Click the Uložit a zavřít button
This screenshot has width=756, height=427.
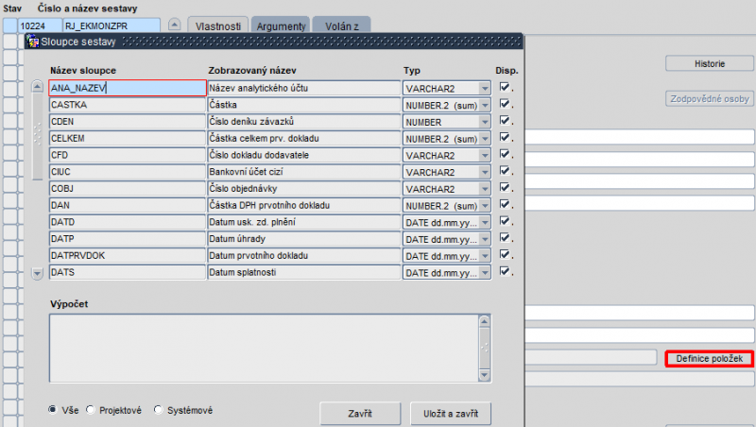coord(451,414)
